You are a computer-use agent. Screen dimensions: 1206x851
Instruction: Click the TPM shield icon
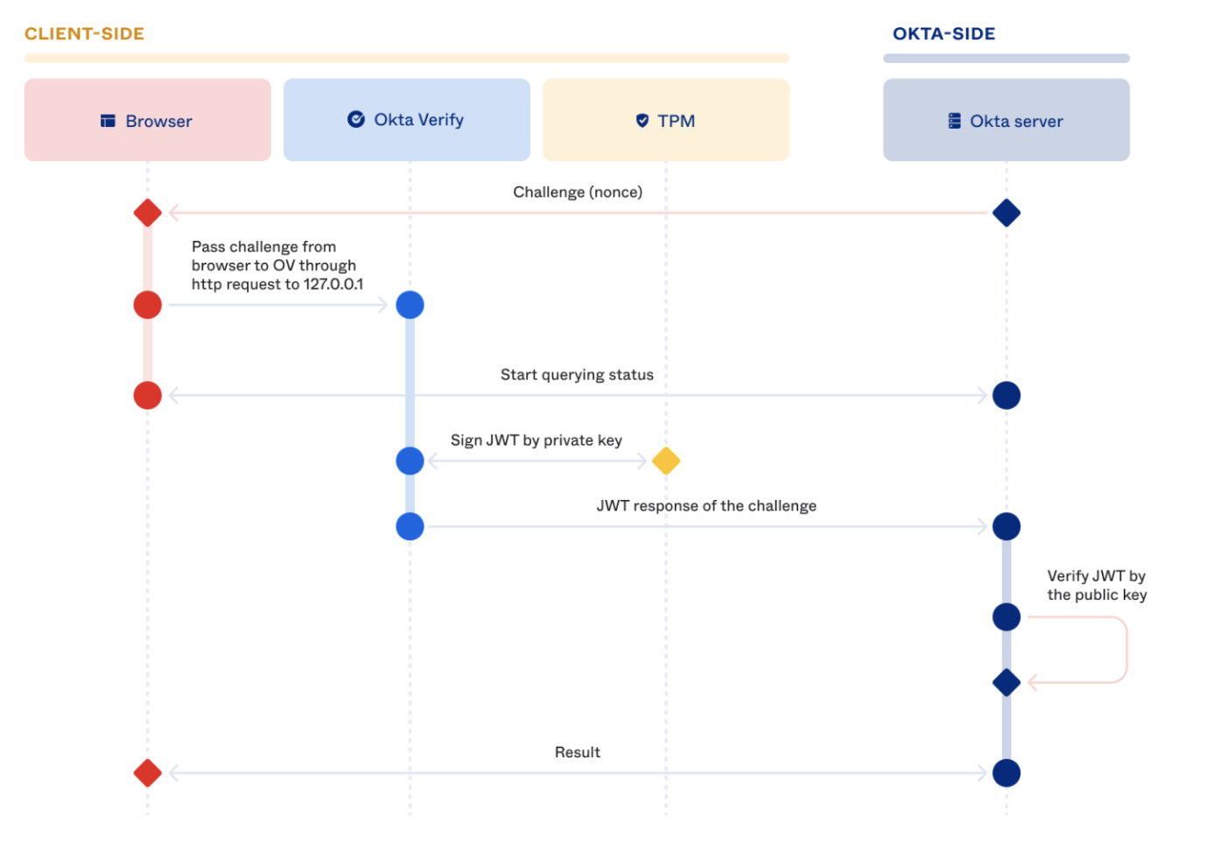pyautogui.click(x=642, y=121)
